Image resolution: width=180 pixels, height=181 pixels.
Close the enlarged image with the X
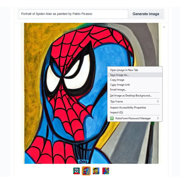click(164, 27)
